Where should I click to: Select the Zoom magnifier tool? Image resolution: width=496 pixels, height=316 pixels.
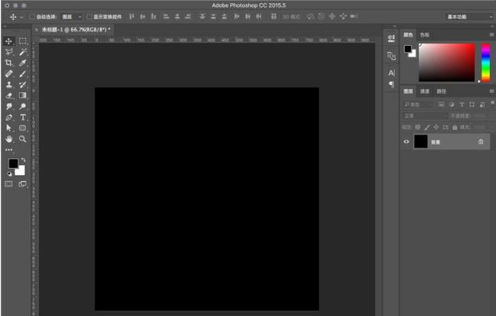point(23,139)
